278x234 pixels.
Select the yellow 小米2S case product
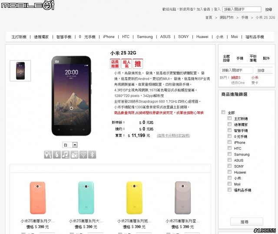(x=134, y=198)
